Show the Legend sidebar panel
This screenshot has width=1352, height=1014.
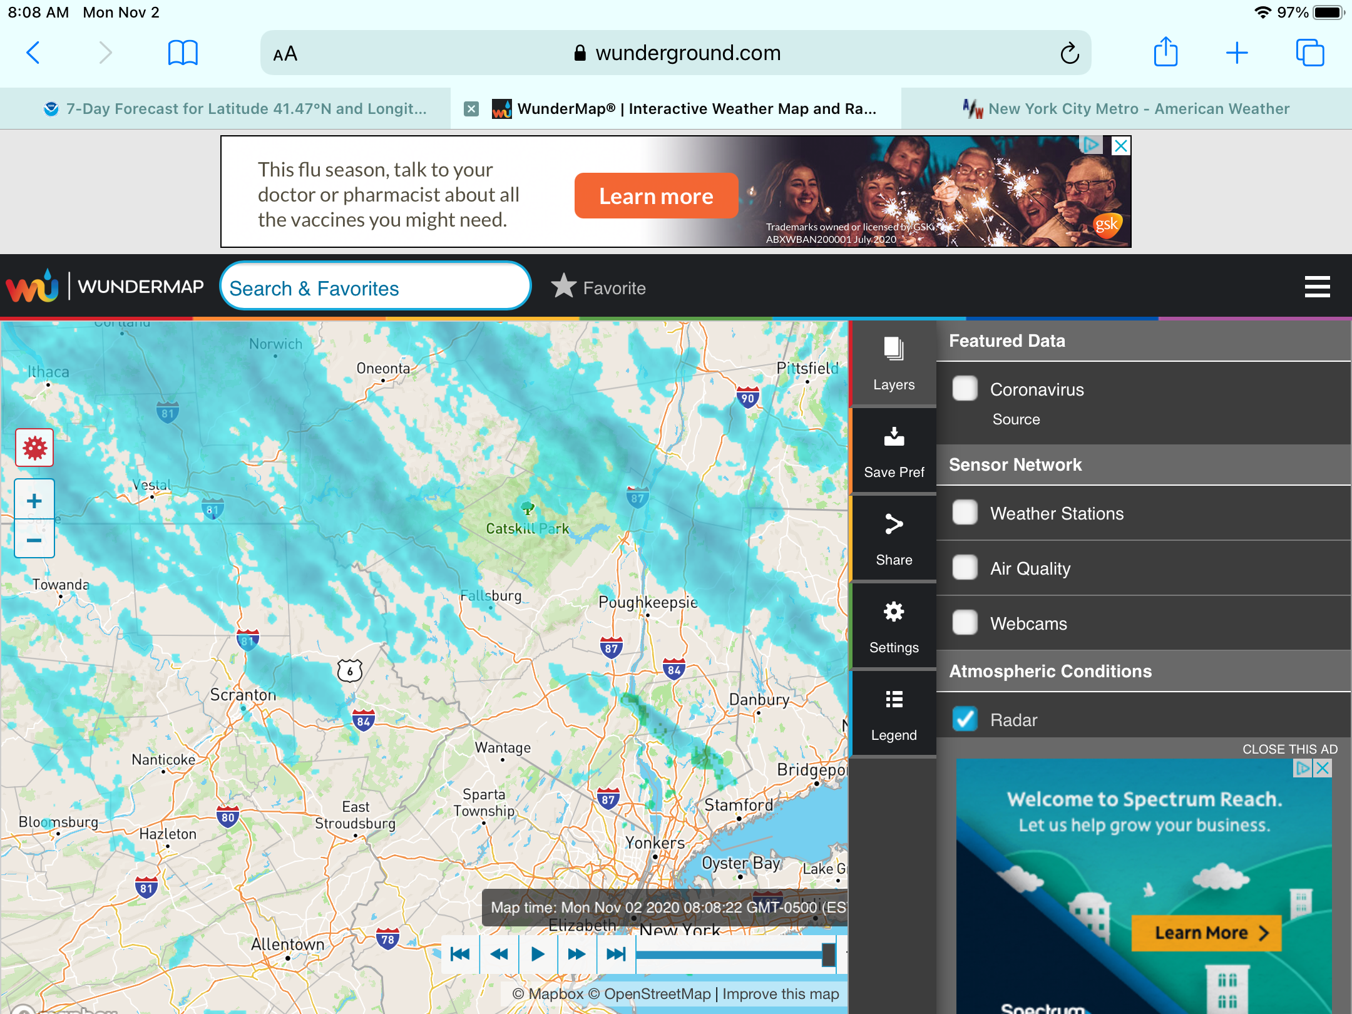pyautogui.click(x=894, y=714)
